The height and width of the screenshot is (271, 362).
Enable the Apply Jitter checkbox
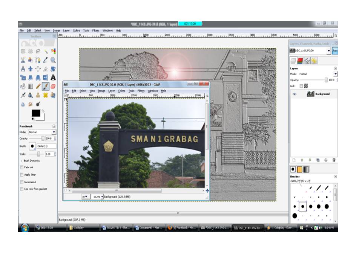tap(22, 175)
